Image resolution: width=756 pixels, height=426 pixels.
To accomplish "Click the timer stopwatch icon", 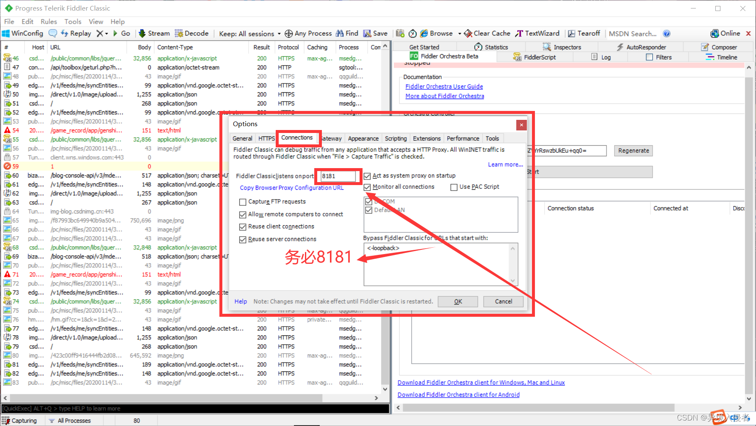I will 413,33.
